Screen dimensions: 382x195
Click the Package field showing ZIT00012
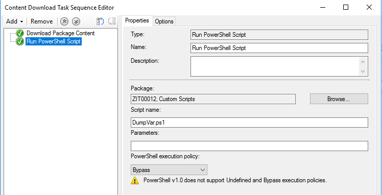point(213,99)
